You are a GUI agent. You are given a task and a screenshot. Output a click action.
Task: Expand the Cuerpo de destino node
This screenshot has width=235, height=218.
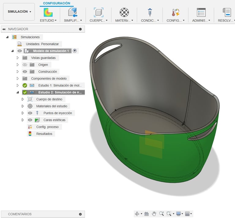[23, 99]
